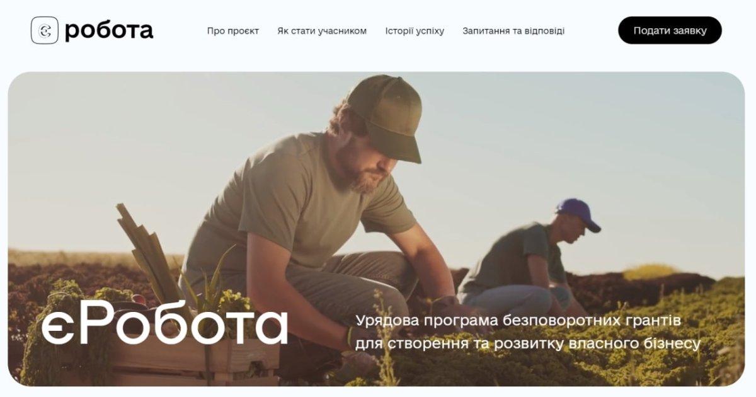
Task: Click the blue baseball cap
Action: 578,214
